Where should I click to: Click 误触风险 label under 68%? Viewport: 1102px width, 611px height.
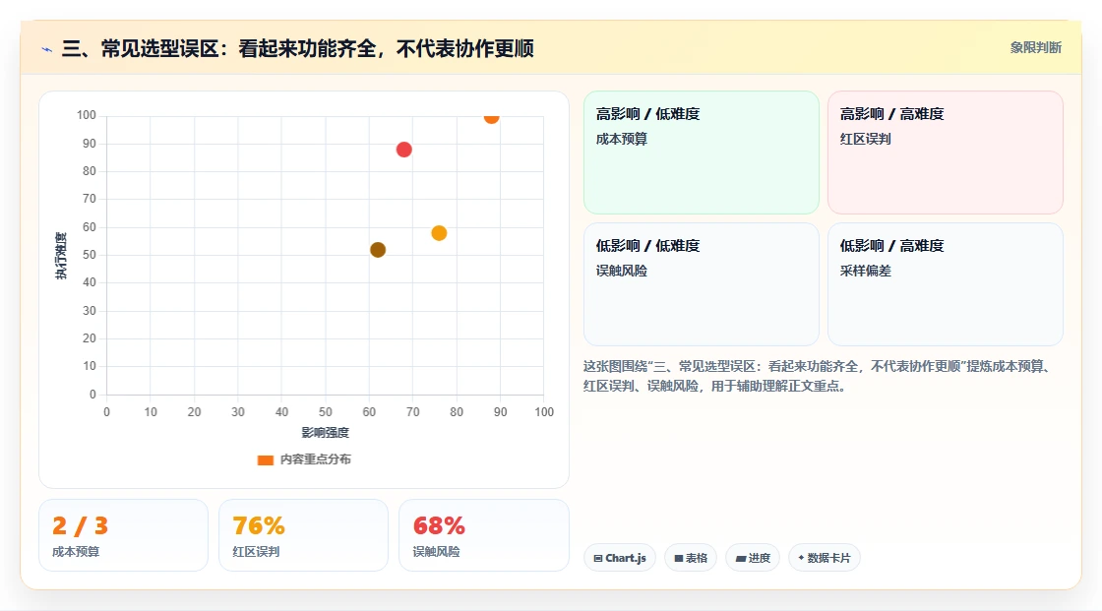tap(436, 552)
